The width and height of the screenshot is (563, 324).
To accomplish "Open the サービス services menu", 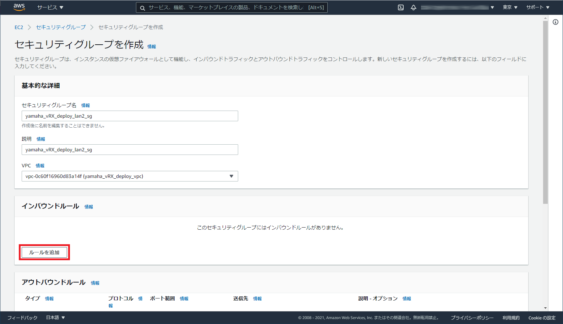I will (50, 7).
